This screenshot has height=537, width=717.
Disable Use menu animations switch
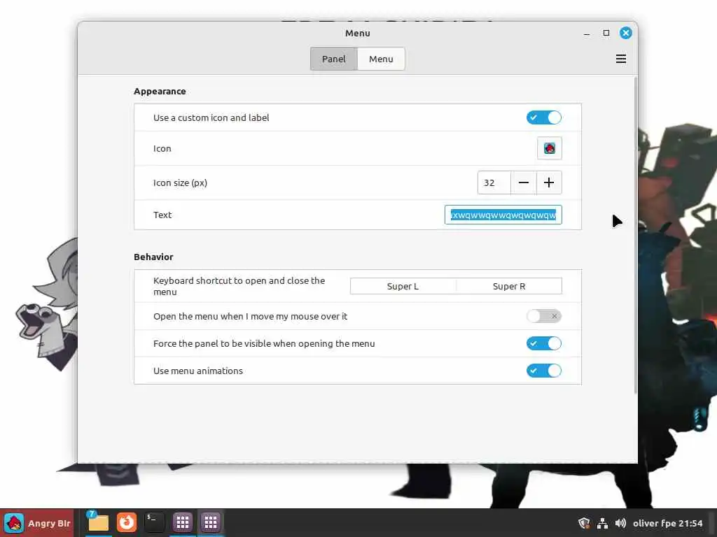tap(543, 371)
